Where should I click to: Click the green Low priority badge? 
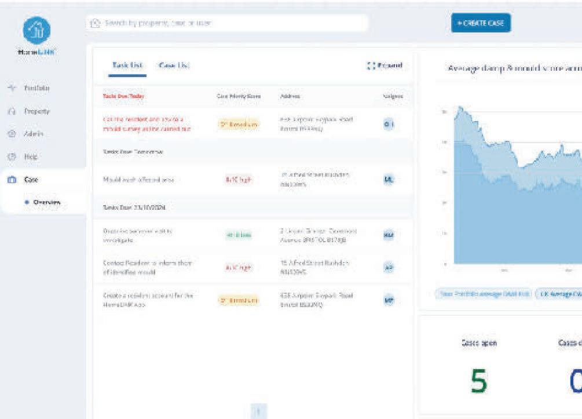(239, 235)
